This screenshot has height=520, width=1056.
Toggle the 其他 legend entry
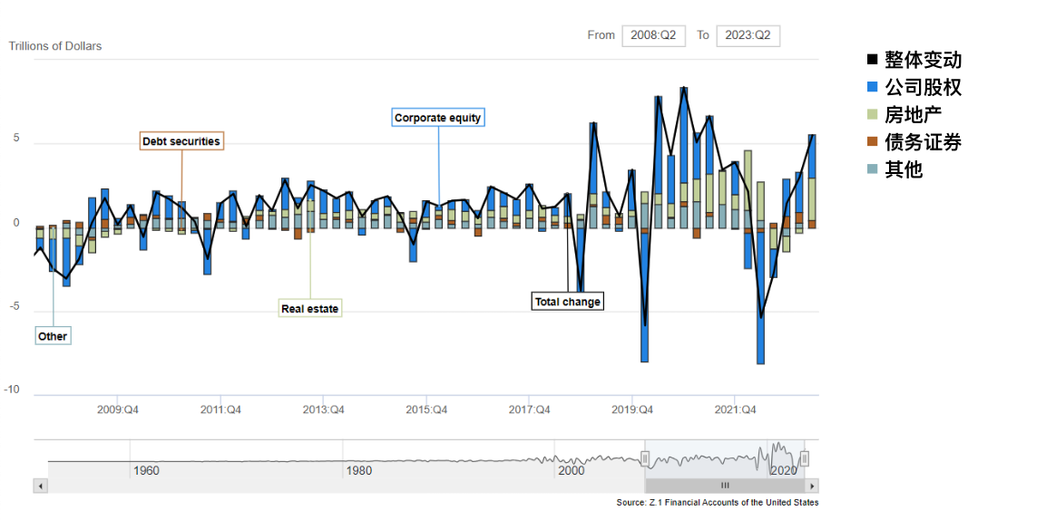click(x=903, y=169)
